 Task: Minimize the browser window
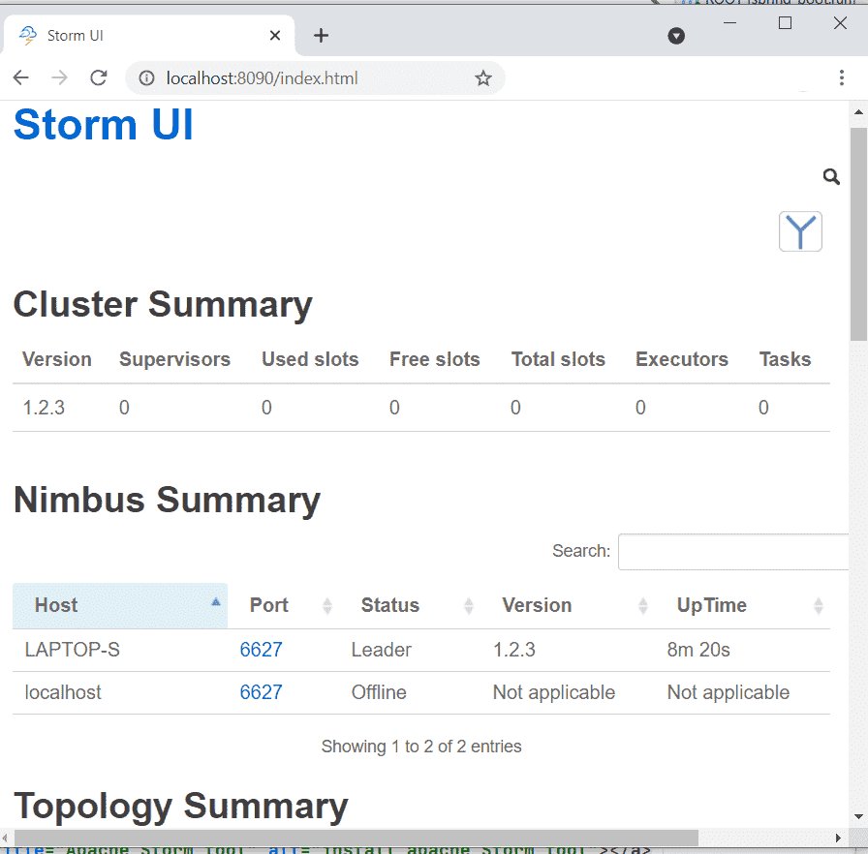[730, 23]
